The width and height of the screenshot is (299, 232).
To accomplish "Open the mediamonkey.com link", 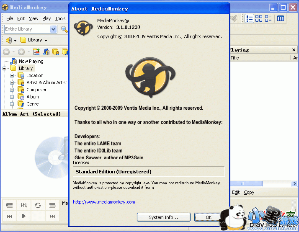I will pyautogui.click(x=104, y=202).
